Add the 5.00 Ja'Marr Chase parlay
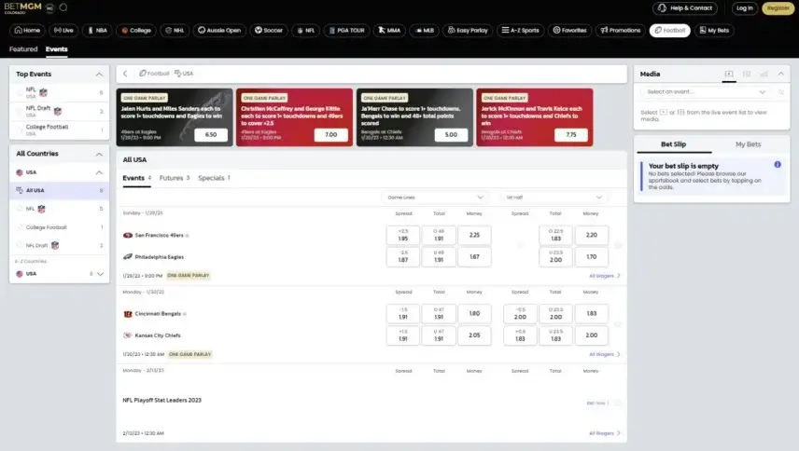 click(451, 135)
